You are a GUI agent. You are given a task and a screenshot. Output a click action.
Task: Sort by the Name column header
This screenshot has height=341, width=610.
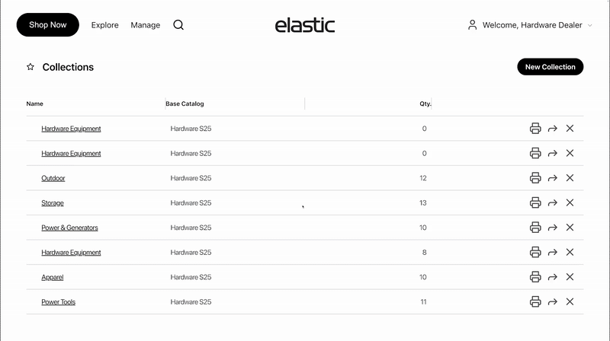[35, 104]
